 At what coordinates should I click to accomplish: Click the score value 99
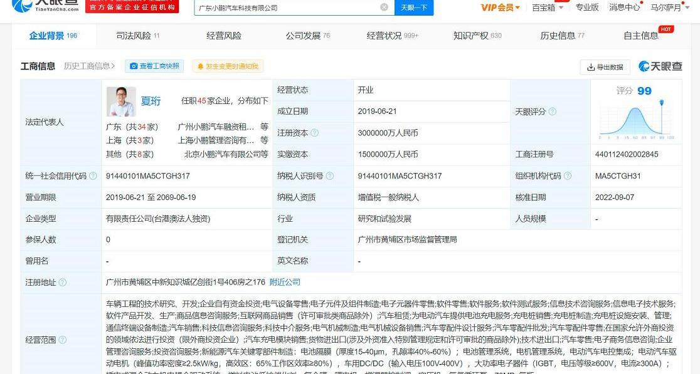tap(644, 91)
